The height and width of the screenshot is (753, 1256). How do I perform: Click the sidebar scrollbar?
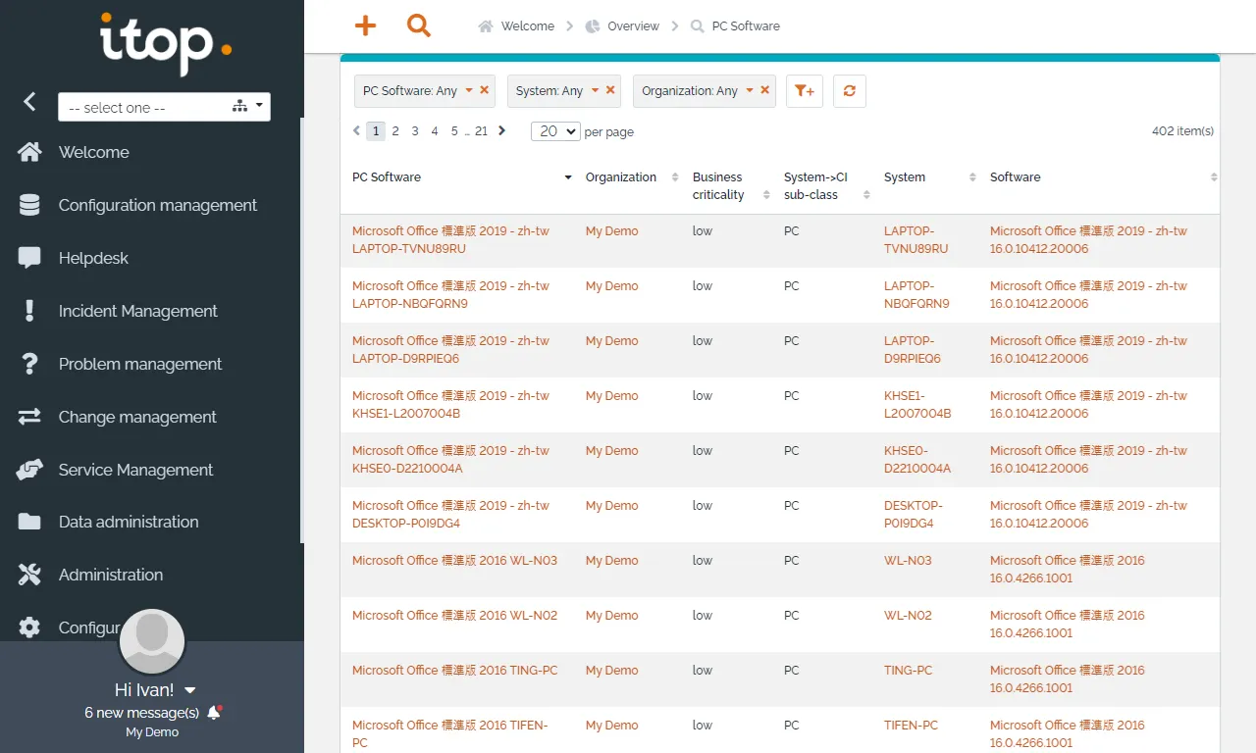tap(302, 330)
